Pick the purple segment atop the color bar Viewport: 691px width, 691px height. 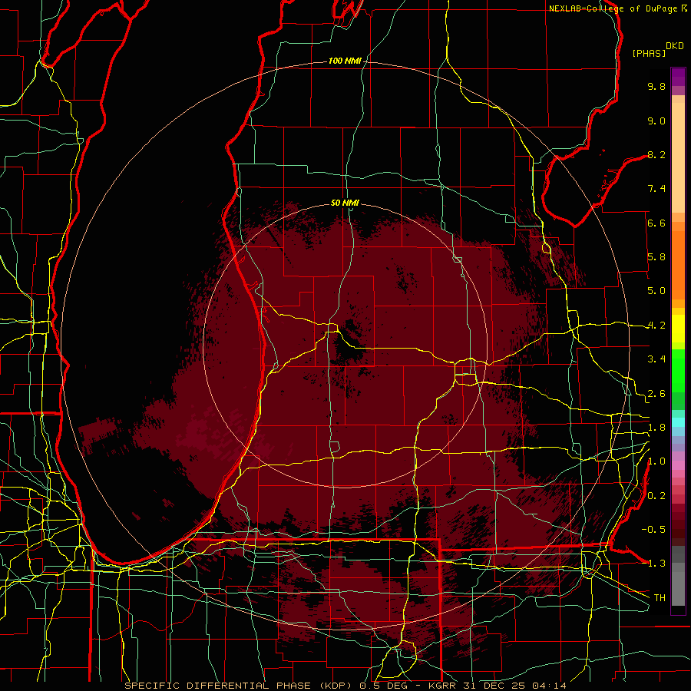click(x=678, y=77)
